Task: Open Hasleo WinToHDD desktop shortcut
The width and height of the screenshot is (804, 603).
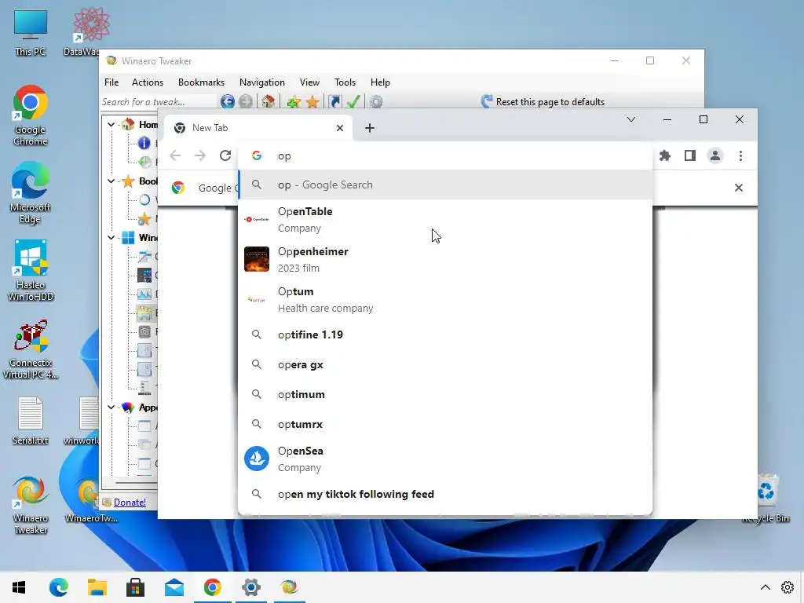Action: point(31,271)
